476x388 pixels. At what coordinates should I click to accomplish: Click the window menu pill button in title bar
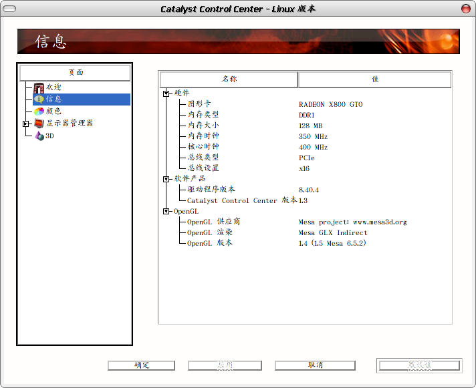tap(9, 9)
